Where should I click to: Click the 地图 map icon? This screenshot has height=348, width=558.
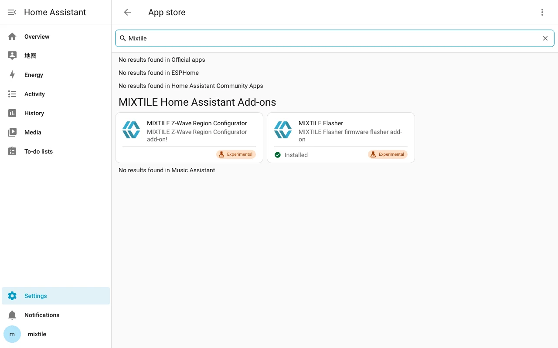pyautogui.click(x=12, y=56)
